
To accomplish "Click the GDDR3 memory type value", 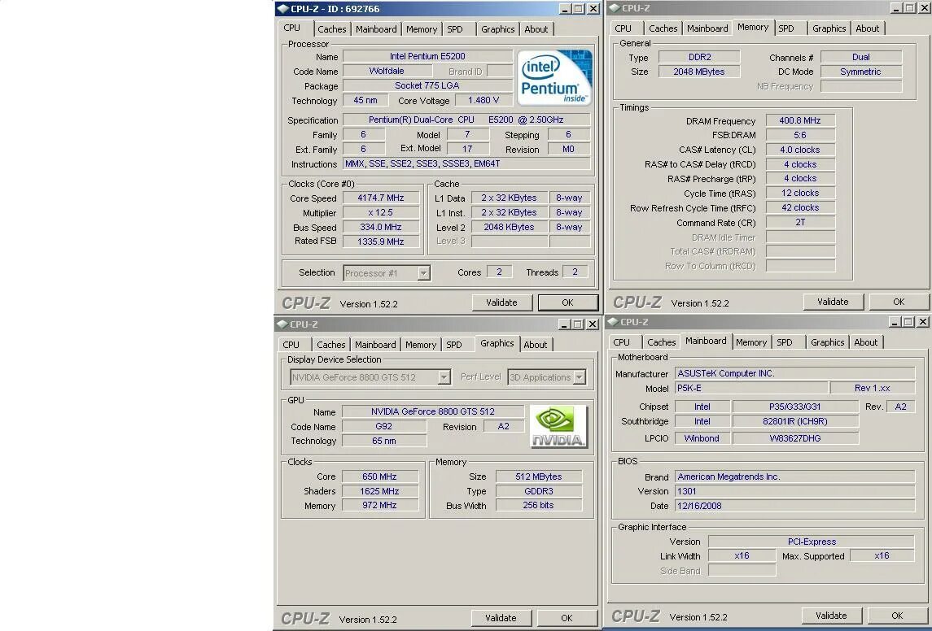I will point(539,491).
